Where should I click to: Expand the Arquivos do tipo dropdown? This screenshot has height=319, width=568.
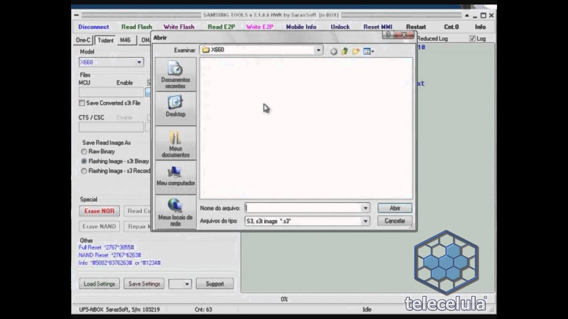click(x=365, y=221)
